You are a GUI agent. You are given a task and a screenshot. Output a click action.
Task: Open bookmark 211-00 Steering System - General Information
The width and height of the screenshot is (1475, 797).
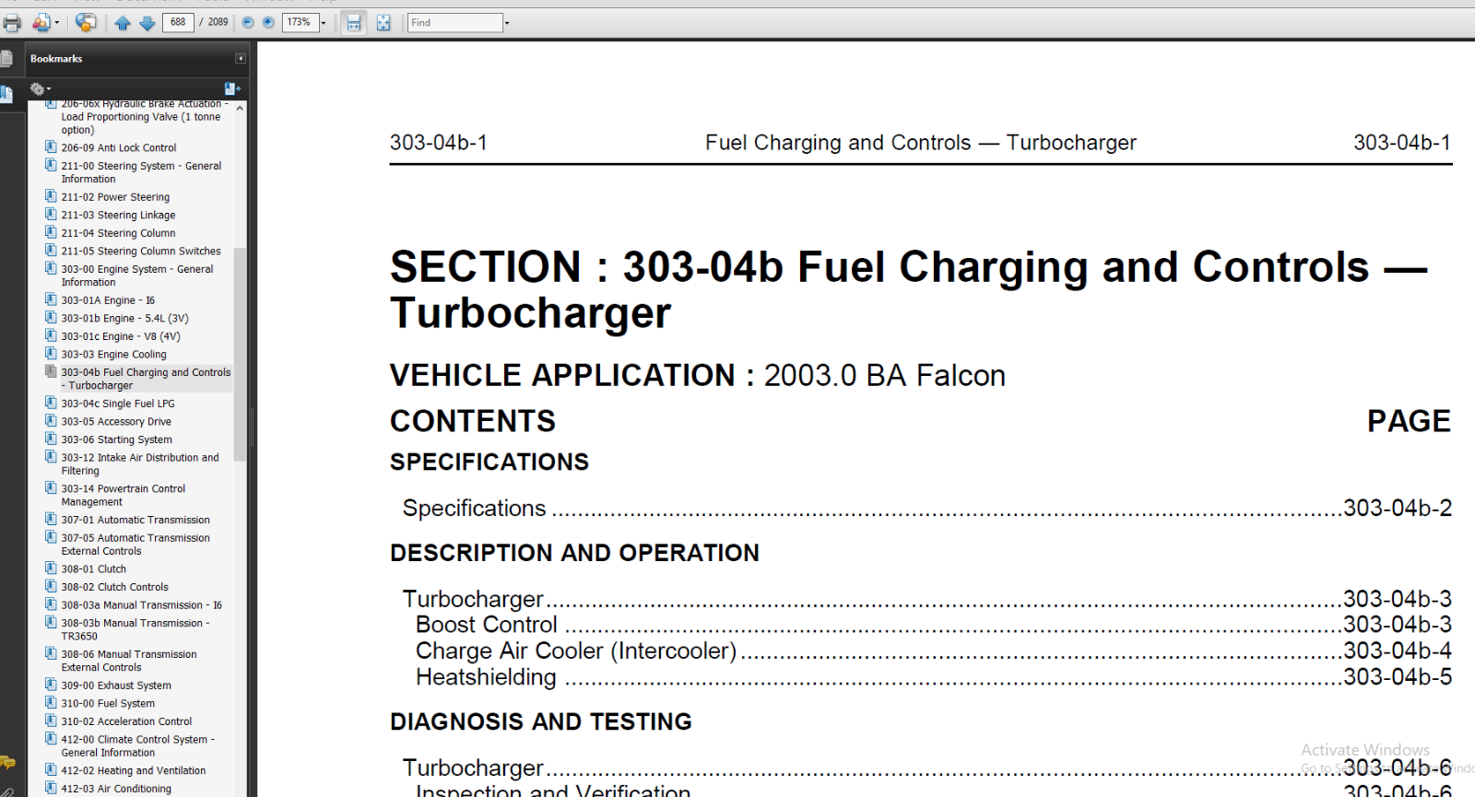pos(141,172)
